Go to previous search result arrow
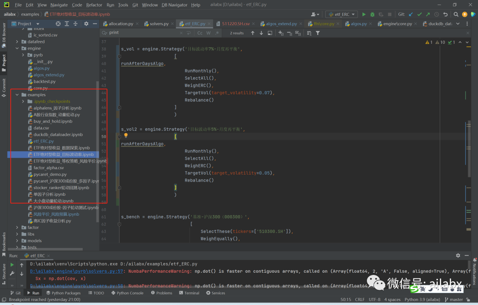The height and width of the screenshot is (305, 478). pos(253,33)
